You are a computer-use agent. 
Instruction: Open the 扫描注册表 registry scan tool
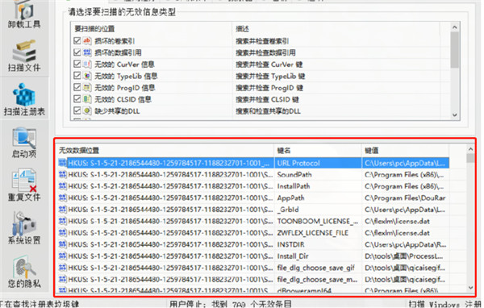pyautogui.click(x=24, y=99)
